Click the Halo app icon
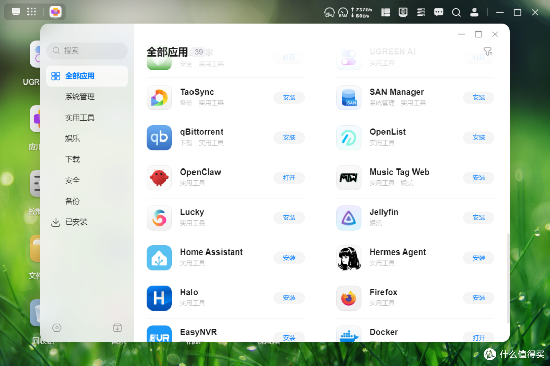This screenshot has height=366, width=550. [159, 298]
